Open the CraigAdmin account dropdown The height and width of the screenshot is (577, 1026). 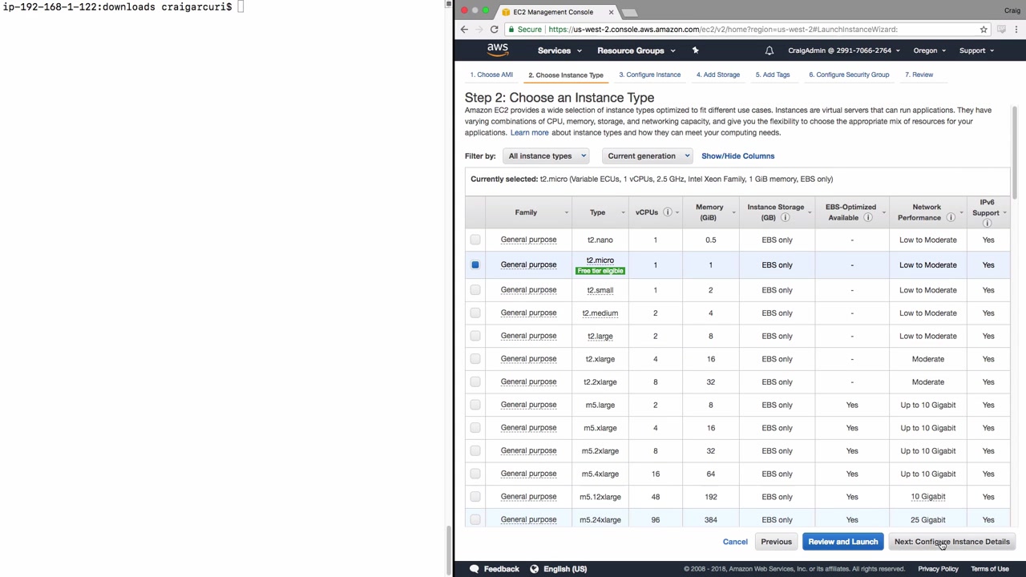[843, 50]
